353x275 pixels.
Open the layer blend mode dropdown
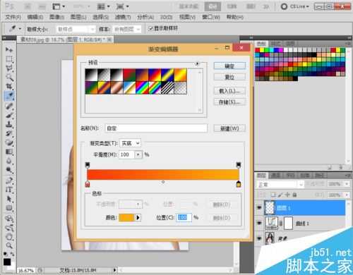[x=280, y=184]
